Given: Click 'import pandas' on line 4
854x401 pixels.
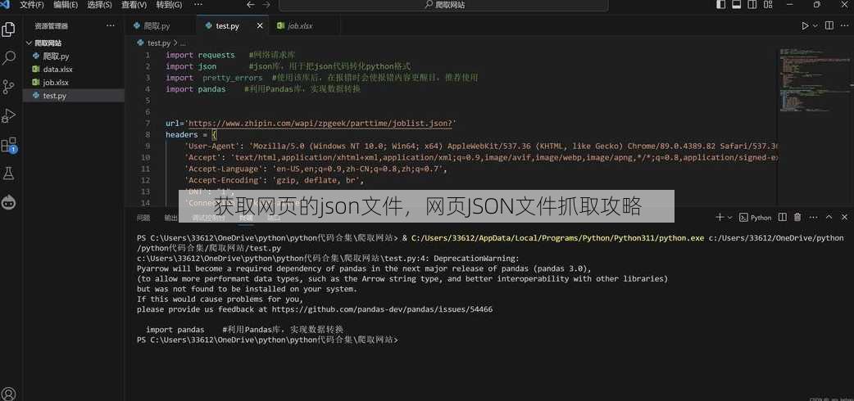Looking at the screenshot, I should coord(196,89).
